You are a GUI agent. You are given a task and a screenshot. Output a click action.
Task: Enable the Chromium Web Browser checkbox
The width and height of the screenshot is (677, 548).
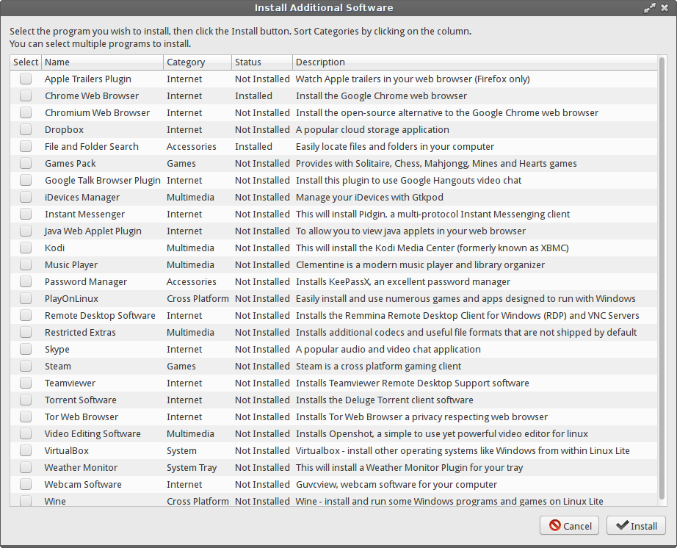coord(26,112)
